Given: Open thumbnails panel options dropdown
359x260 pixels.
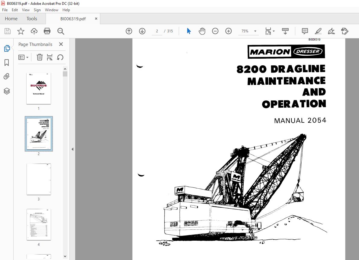Looking at the screenshot, I should click(x=23, y=57).
